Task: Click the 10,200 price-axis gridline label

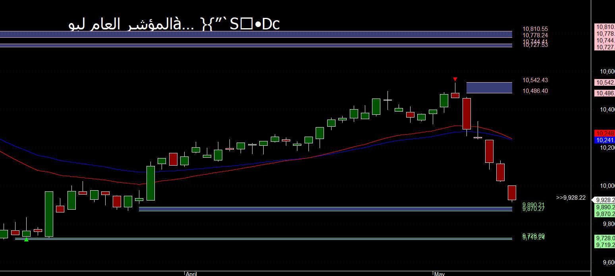Action: pyautogui.click(x=607, y=148)
